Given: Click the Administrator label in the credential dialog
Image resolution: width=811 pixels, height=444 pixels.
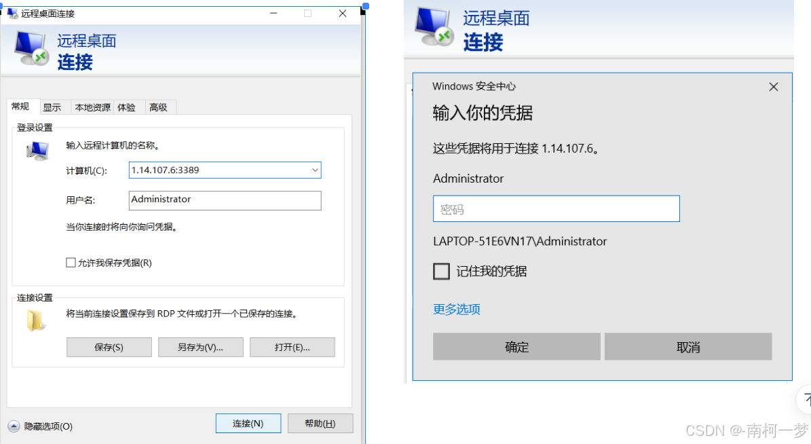Looking at the screenshot, I should [x=468, y=179].
